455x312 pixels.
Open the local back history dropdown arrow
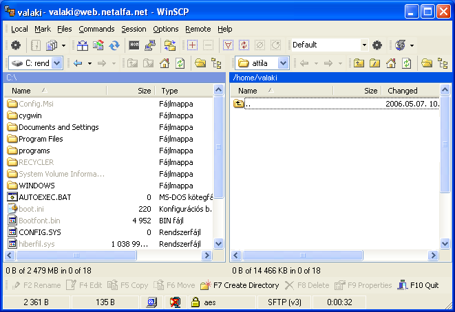(x=90, y=63)
